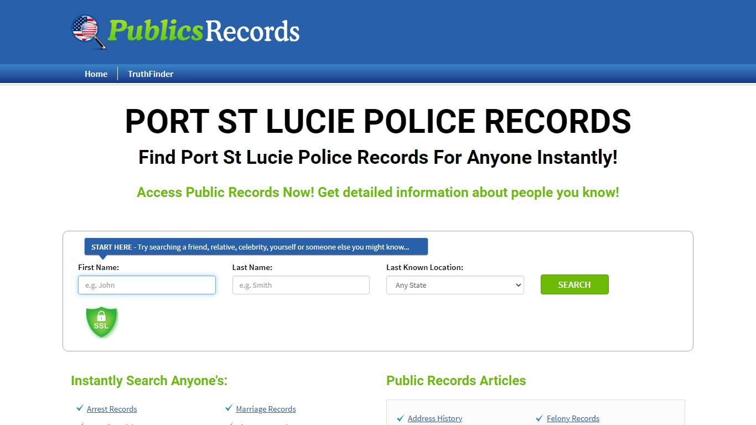Screen dimensions: 756x425
Task: Open the TruthFinder menu item
Action: (x=151, y=74)
